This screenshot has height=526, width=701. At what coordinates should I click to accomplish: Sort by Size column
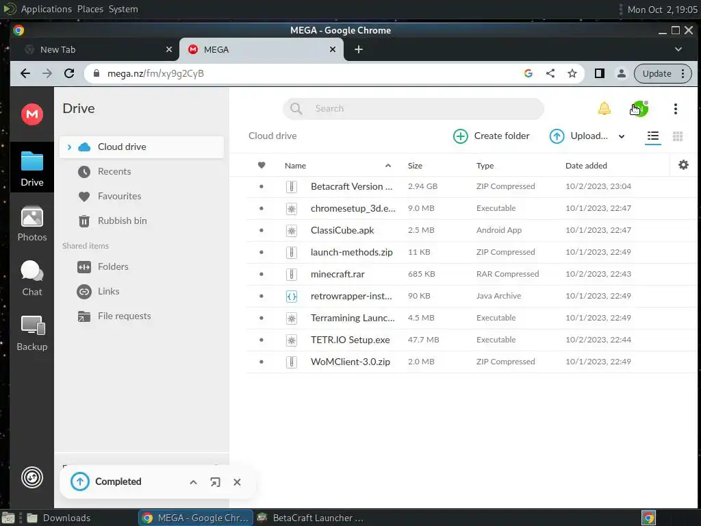[x=415, y=166]
